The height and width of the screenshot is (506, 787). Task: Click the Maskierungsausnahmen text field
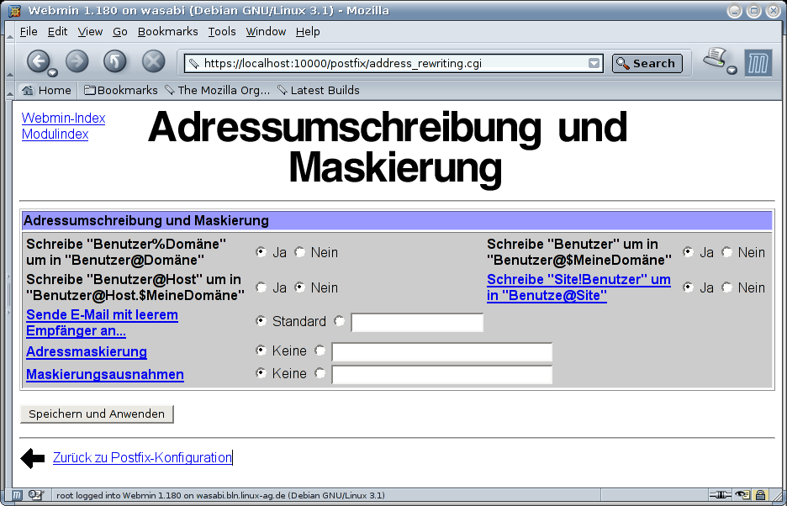442,375
